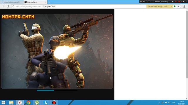Open uTorrent from the taskbar

[37, 102]
